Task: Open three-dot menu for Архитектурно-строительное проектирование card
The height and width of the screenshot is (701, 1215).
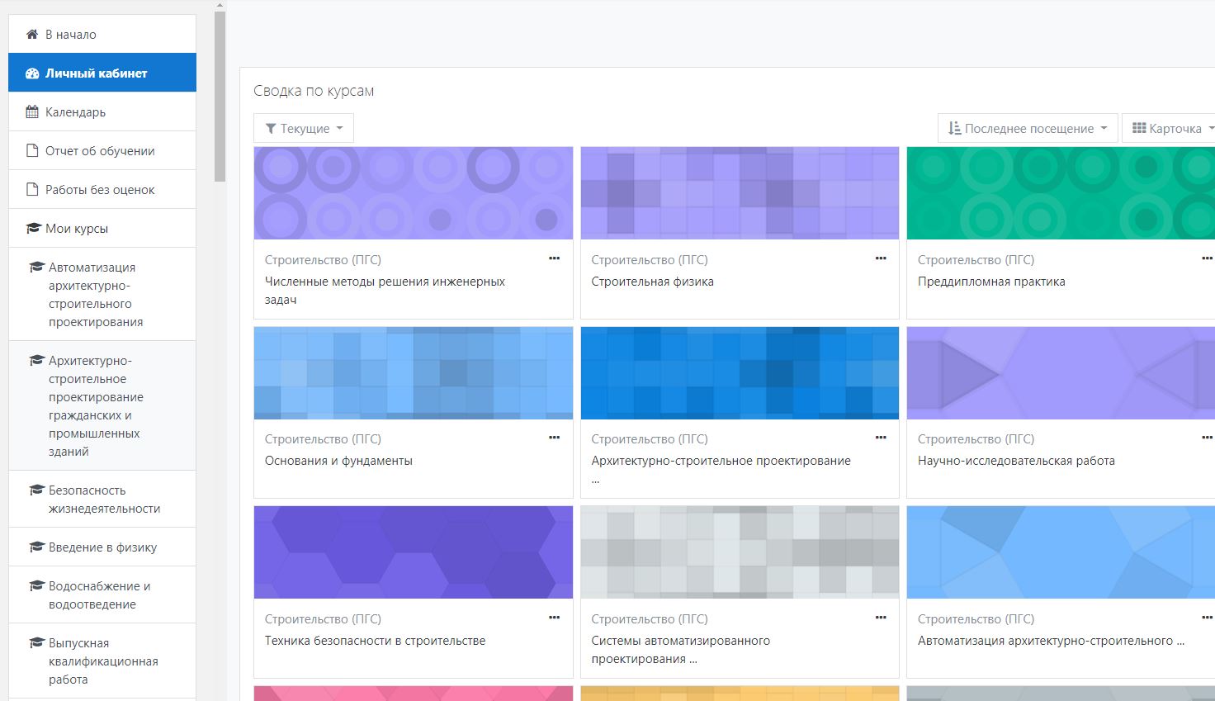Action: pos(881,438)
